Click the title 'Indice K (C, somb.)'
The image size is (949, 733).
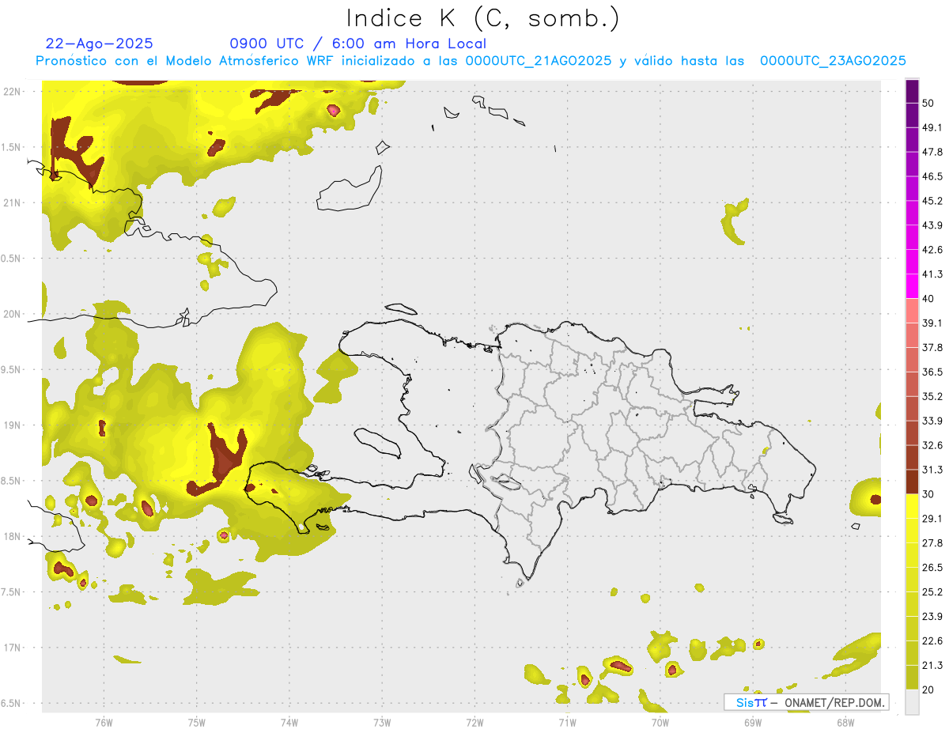(x=483, y=18)
